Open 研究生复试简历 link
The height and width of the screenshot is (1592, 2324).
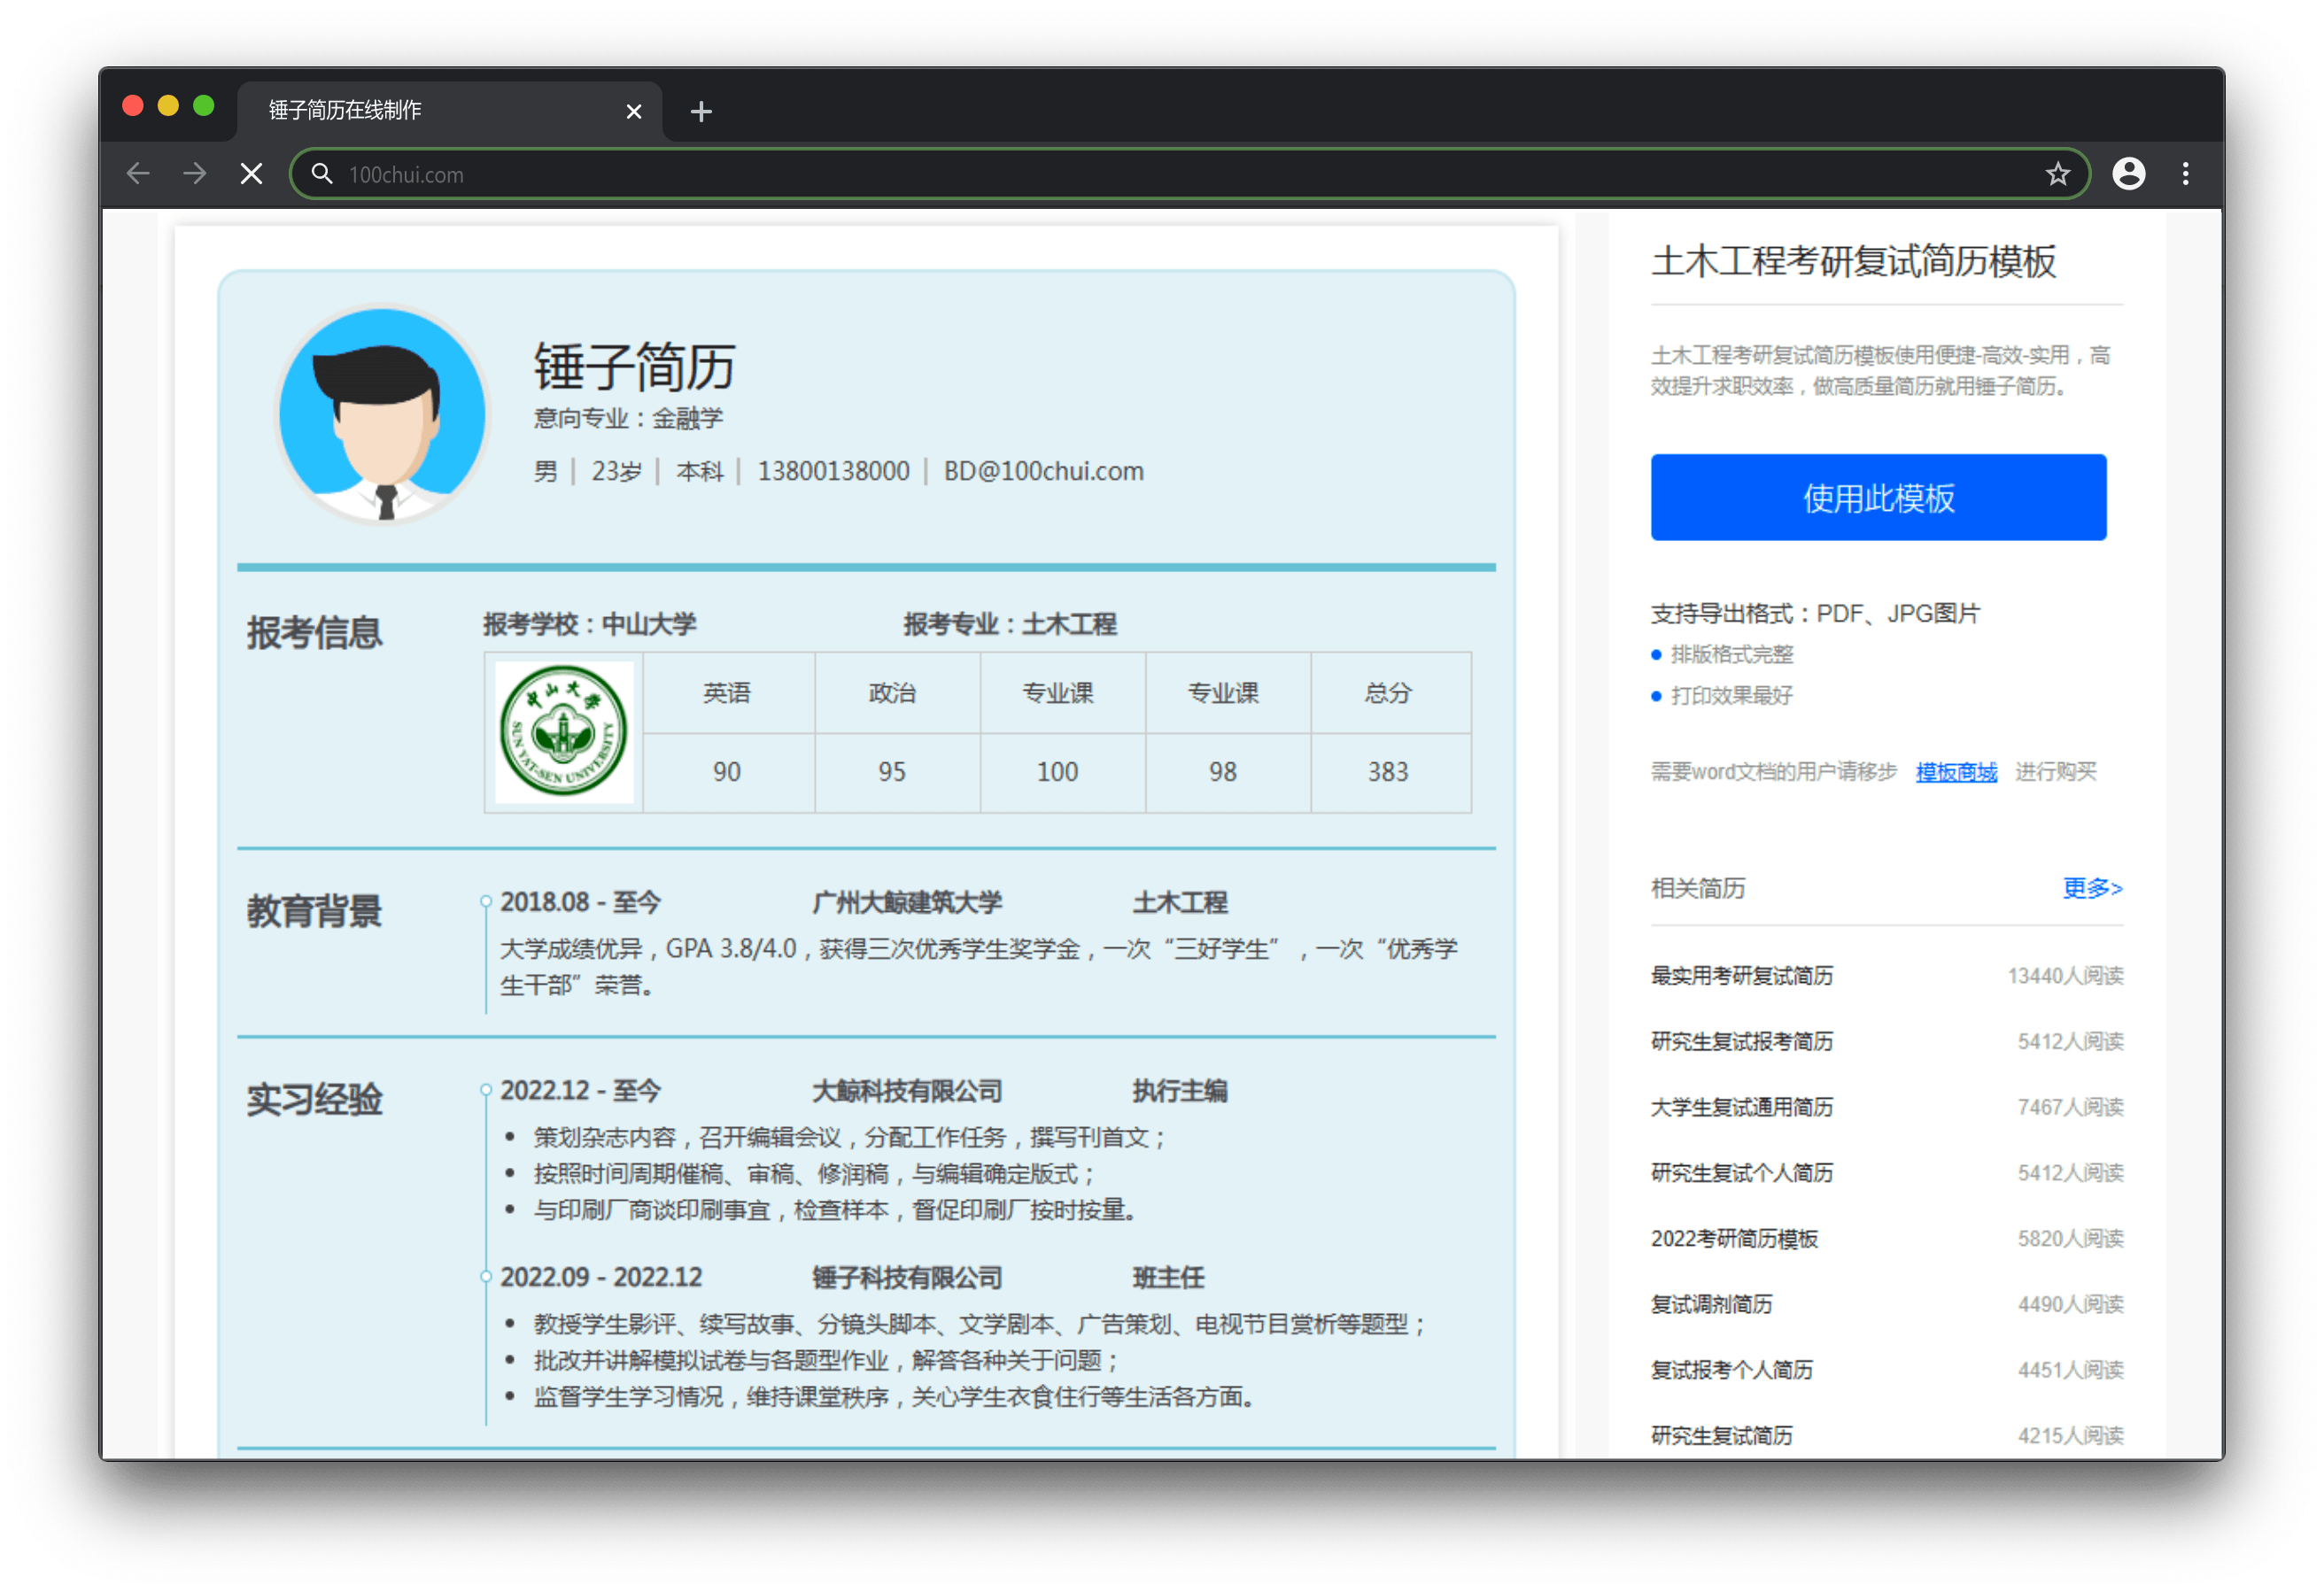(x=1720, y=1436)
